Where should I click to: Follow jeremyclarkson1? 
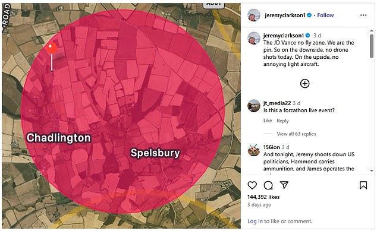click(325, 15)
